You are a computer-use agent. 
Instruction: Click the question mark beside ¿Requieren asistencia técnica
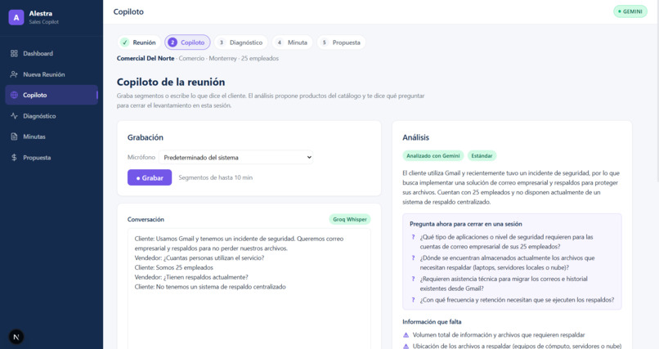pos(413,279)
